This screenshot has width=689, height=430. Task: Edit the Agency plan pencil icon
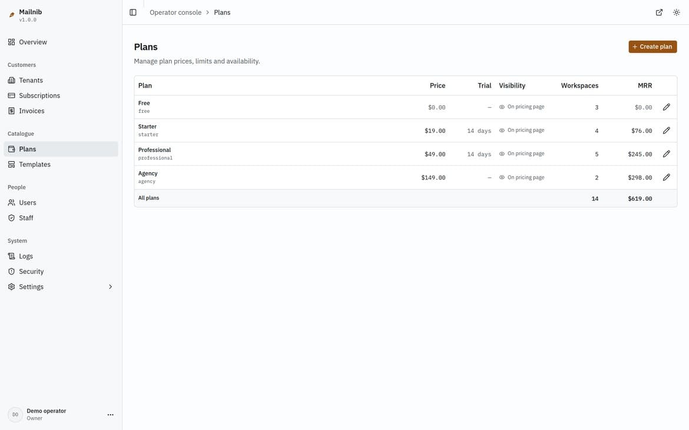(x=667, y=177)
